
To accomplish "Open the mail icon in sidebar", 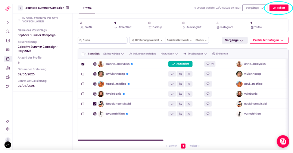I will tap(8, 50).
